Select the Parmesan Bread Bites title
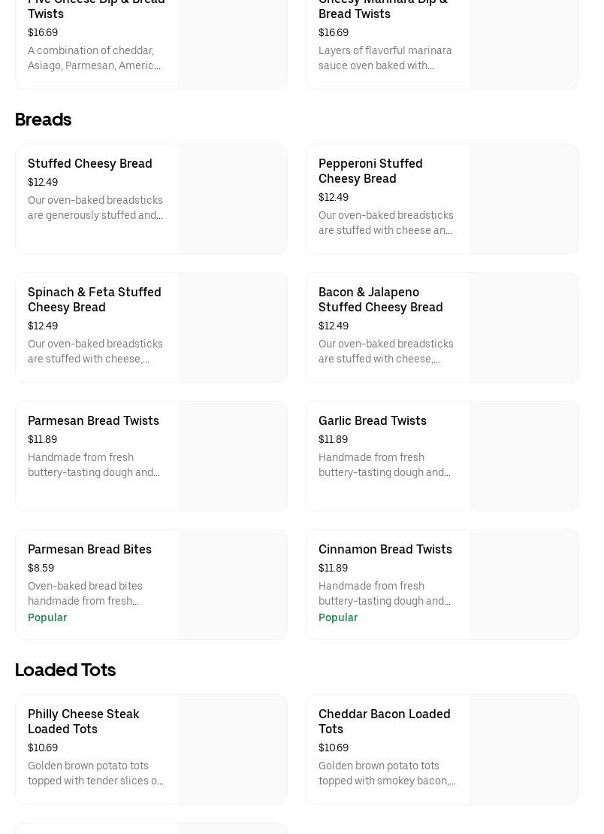 [x=89, y=549]
